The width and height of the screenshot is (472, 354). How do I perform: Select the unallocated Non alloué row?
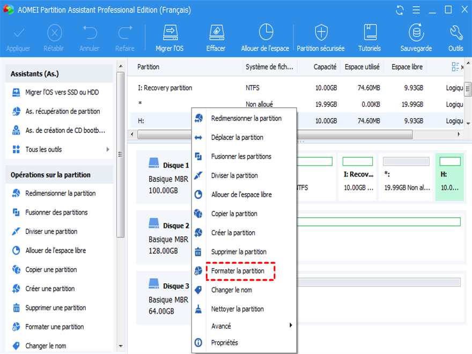point(297,104)
